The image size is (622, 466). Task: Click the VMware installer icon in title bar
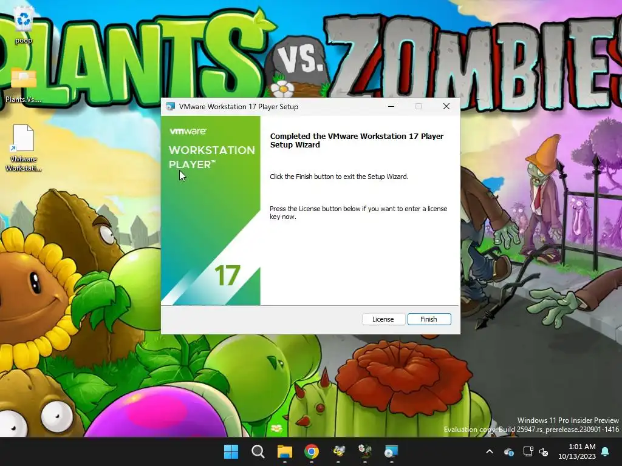171,106
